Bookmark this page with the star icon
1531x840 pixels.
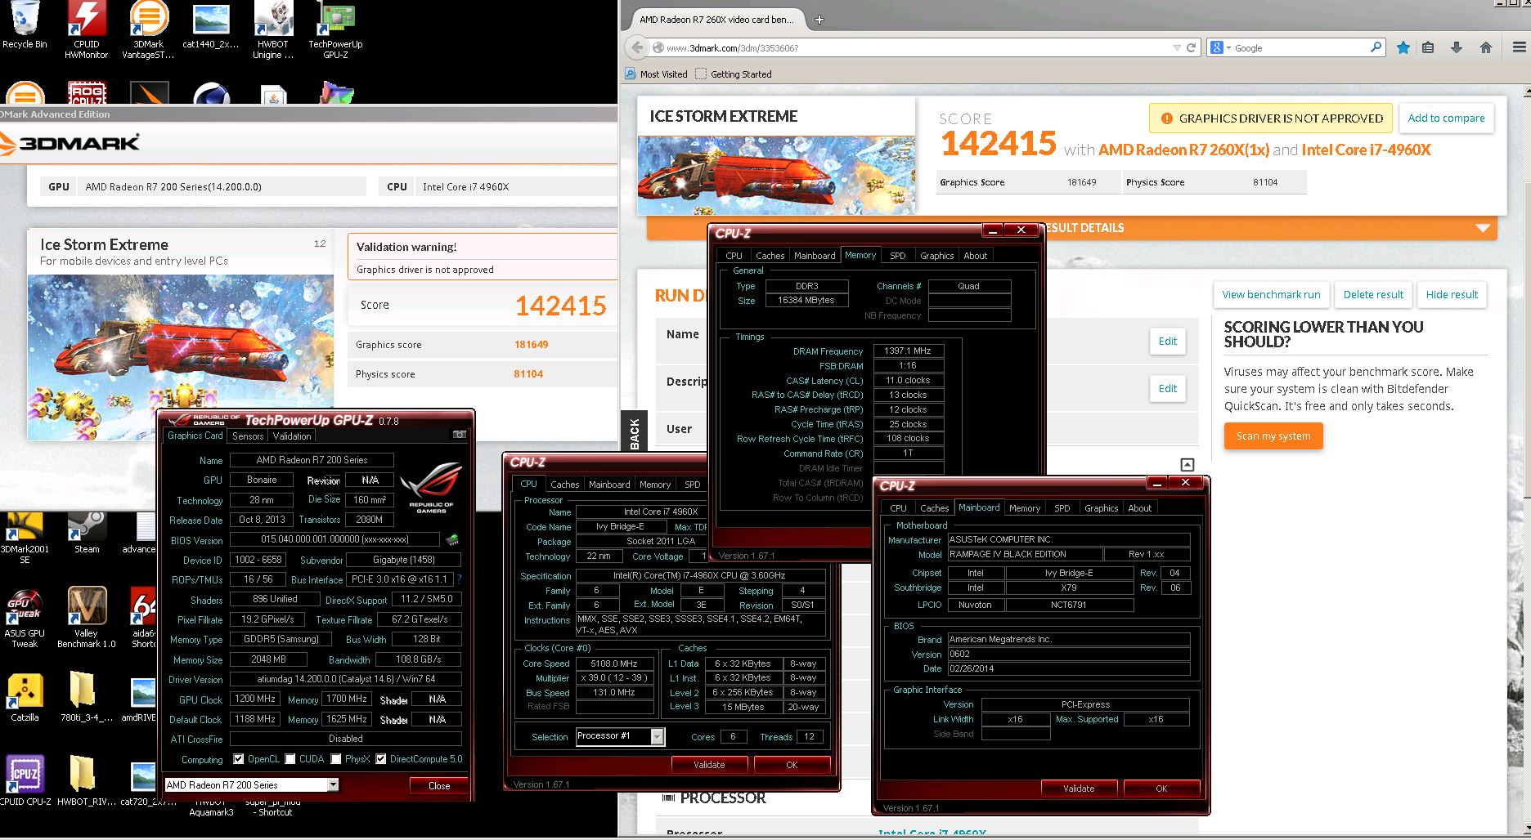click(x=1403, y=48)
